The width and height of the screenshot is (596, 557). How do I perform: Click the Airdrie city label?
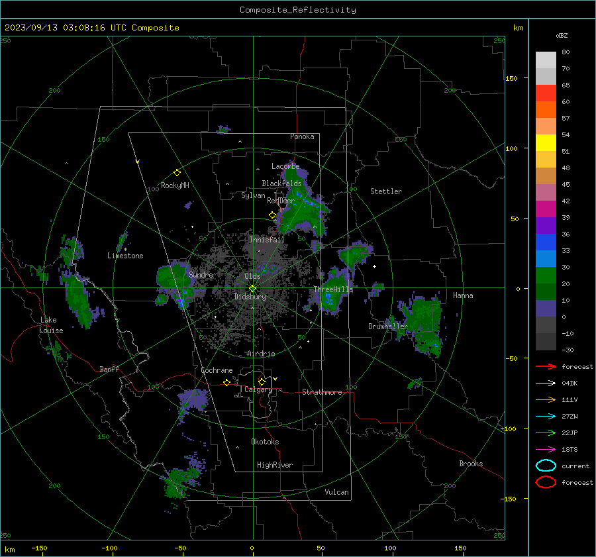click(261, 354)
